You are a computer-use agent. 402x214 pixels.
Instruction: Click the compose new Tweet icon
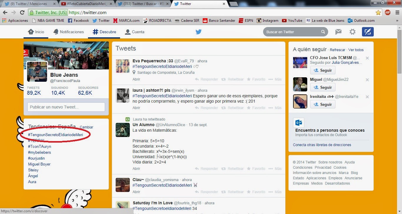coord(368,32)
